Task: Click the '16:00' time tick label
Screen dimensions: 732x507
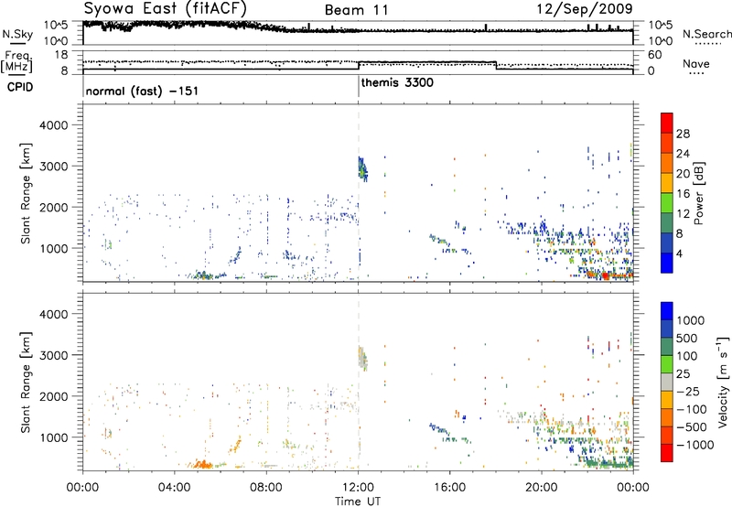Action: click(449, 488)
